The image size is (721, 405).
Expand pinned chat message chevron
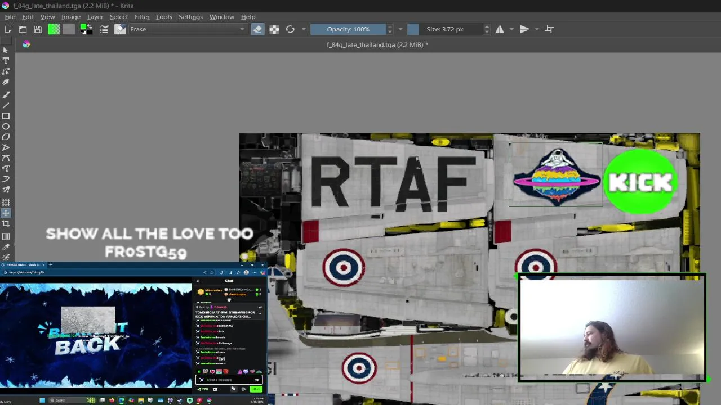click(x=260, y=313)
